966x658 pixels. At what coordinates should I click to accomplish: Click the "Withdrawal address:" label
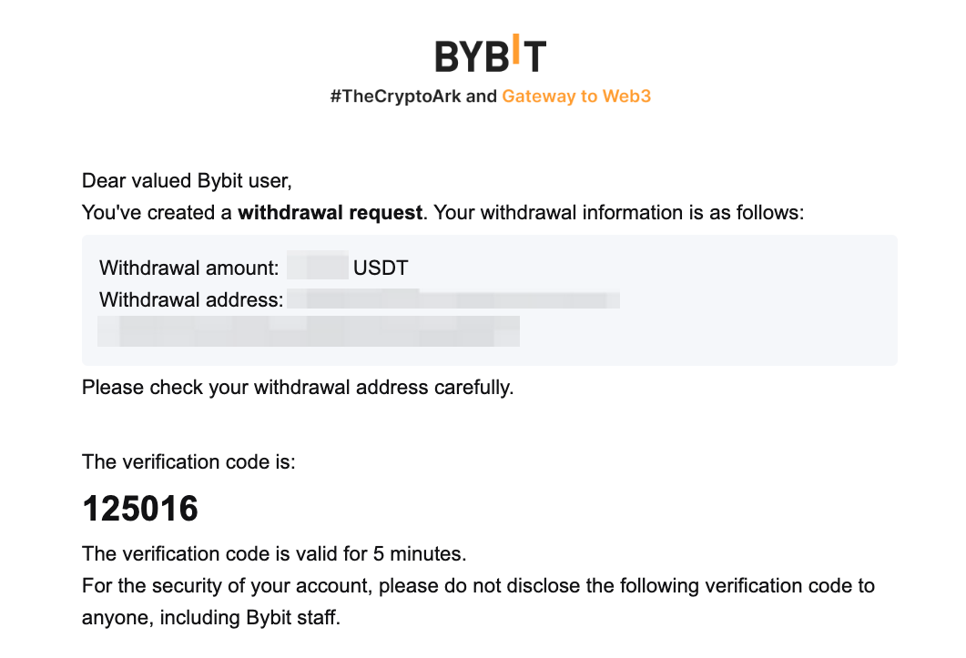point(191,299)
